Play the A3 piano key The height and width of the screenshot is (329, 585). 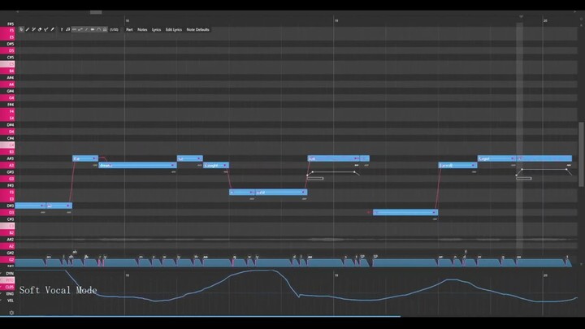coord(7,165)
